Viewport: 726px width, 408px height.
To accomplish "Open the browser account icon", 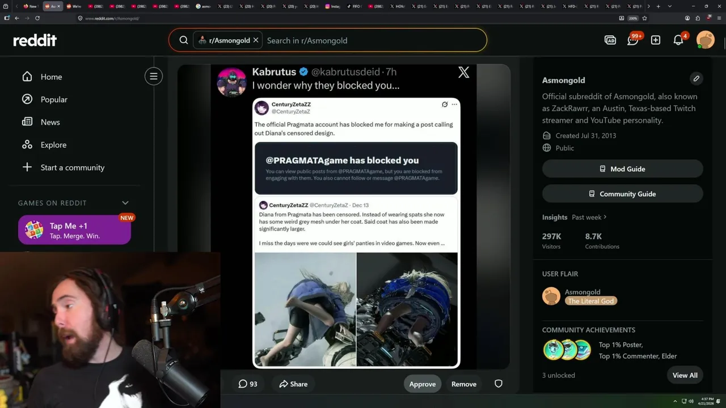I will click(x=687, y=18).
